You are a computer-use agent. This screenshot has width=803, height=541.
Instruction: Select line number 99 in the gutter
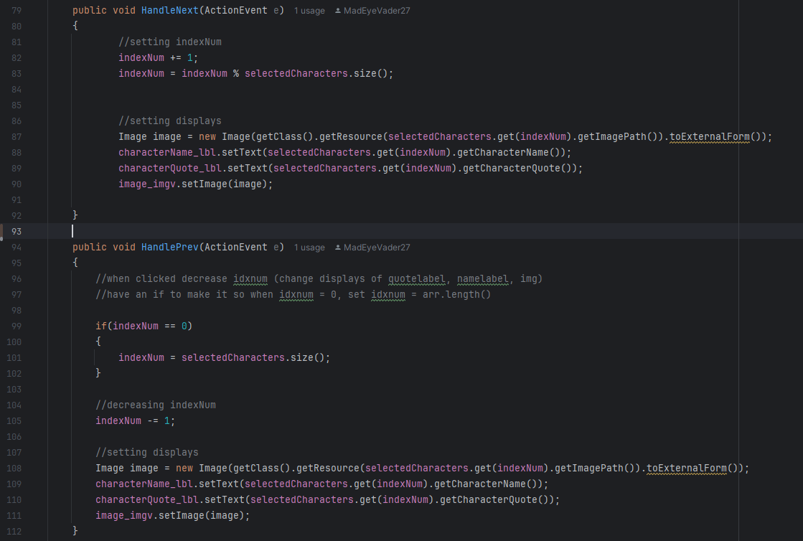point(16,326)
